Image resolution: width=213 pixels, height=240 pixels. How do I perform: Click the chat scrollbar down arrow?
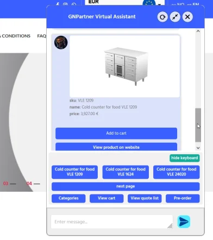(x=198, y=148)
